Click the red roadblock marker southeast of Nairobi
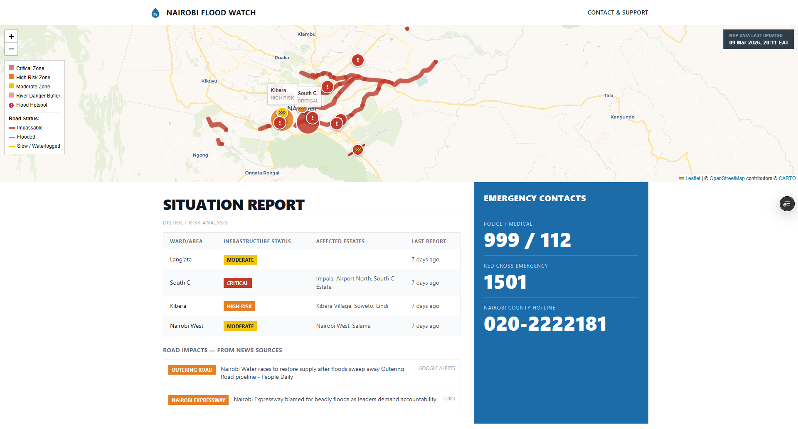 [357, 149]
